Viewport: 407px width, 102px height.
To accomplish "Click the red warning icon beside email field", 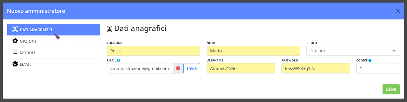I will click(178, 68).
